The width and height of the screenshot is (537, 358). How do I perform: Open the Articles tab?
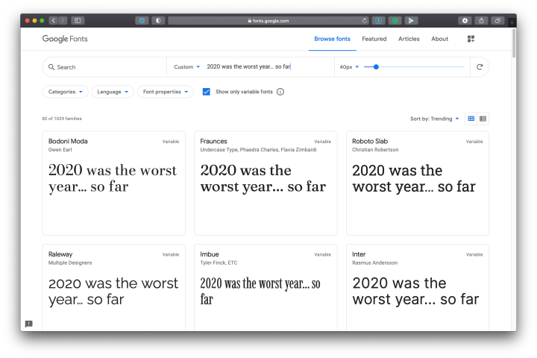[x=409, y=39]
